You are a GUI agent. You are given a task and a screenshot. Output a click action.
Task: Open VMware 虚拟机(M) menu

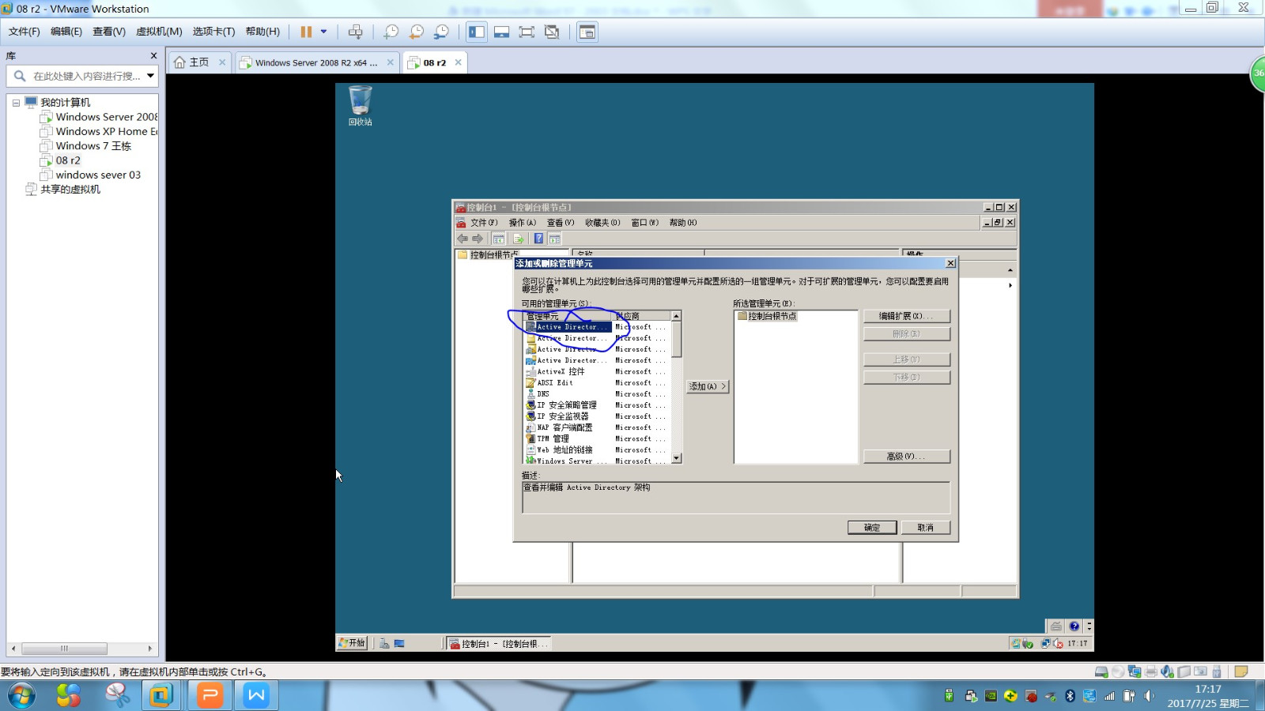coord(159,32)
